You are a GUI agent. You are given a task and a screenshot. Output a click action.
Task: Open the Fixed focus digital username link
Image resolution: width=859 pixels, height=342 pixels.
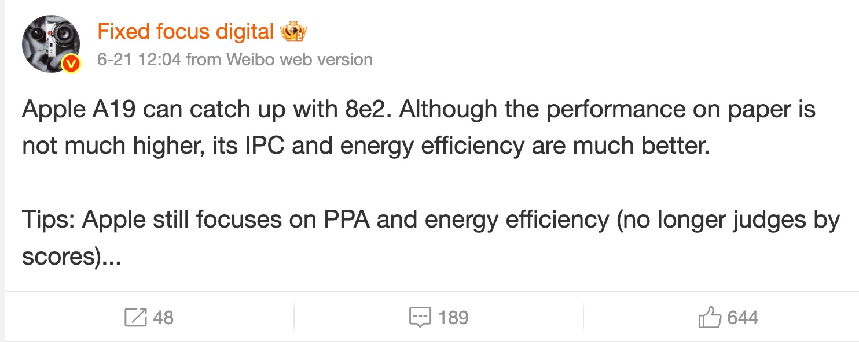[x=185, y=32]
